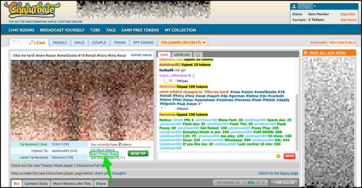Image resolution: width=362 pixels, height=188 pixels.
Task: Click the red SEND chat button
Action: coord(289,156)
